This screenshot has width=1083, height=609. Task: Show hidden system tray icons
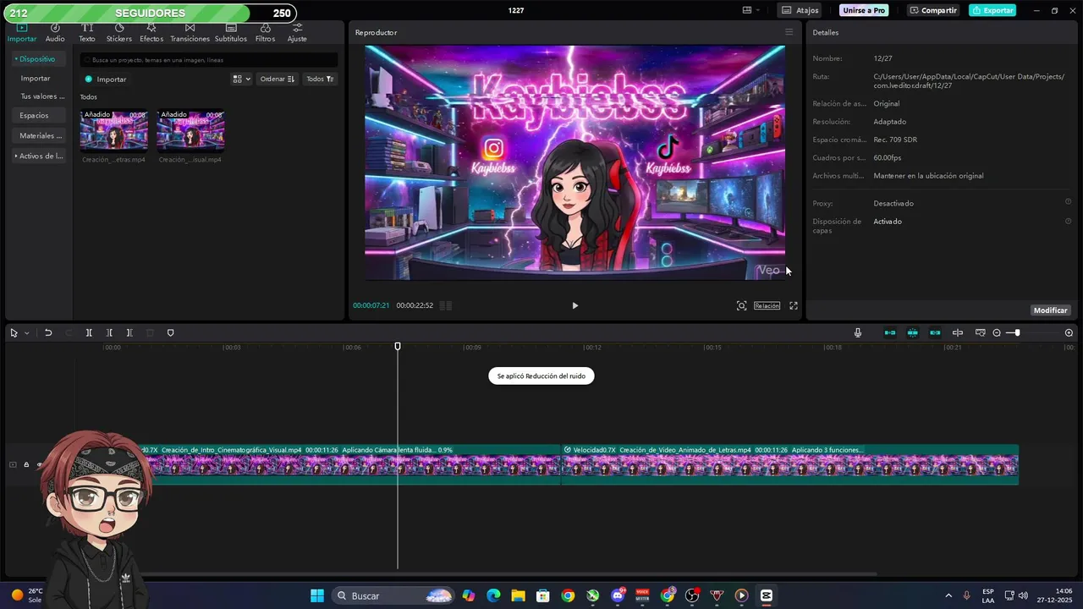coord(948,595)
